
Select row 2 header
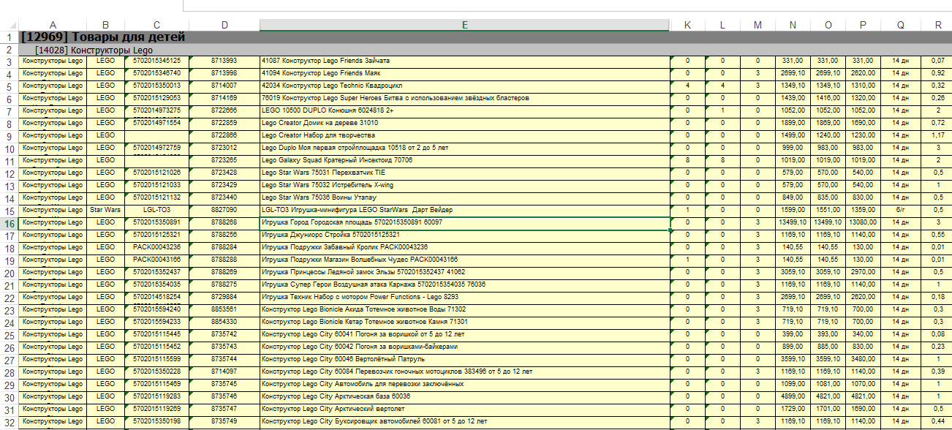(9, 50)
